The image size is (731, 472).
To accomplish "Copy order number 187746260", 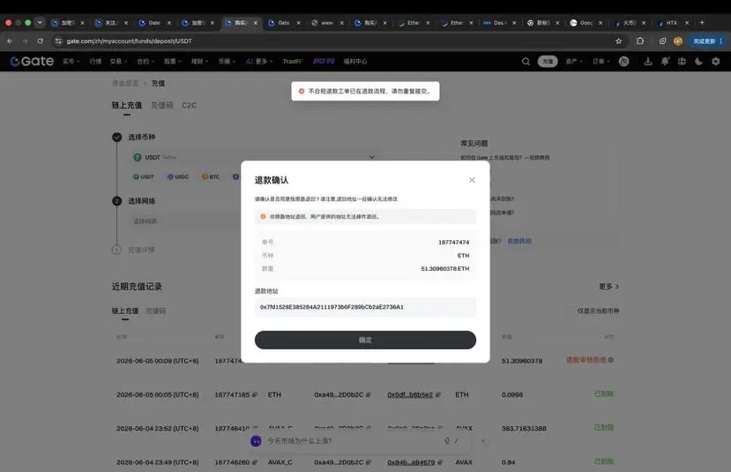I will point(255,462).
